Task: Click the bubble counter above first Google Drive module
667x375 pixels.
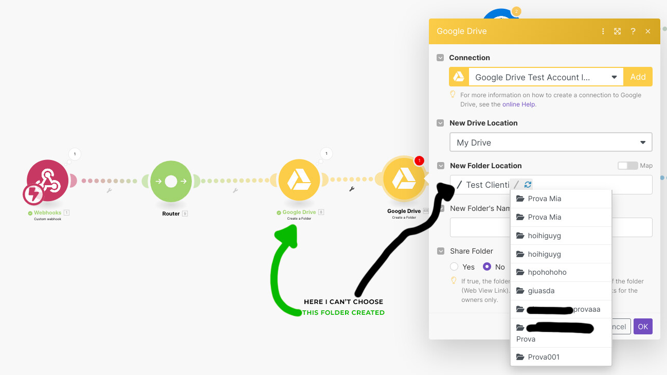Action: click(326, 153)
